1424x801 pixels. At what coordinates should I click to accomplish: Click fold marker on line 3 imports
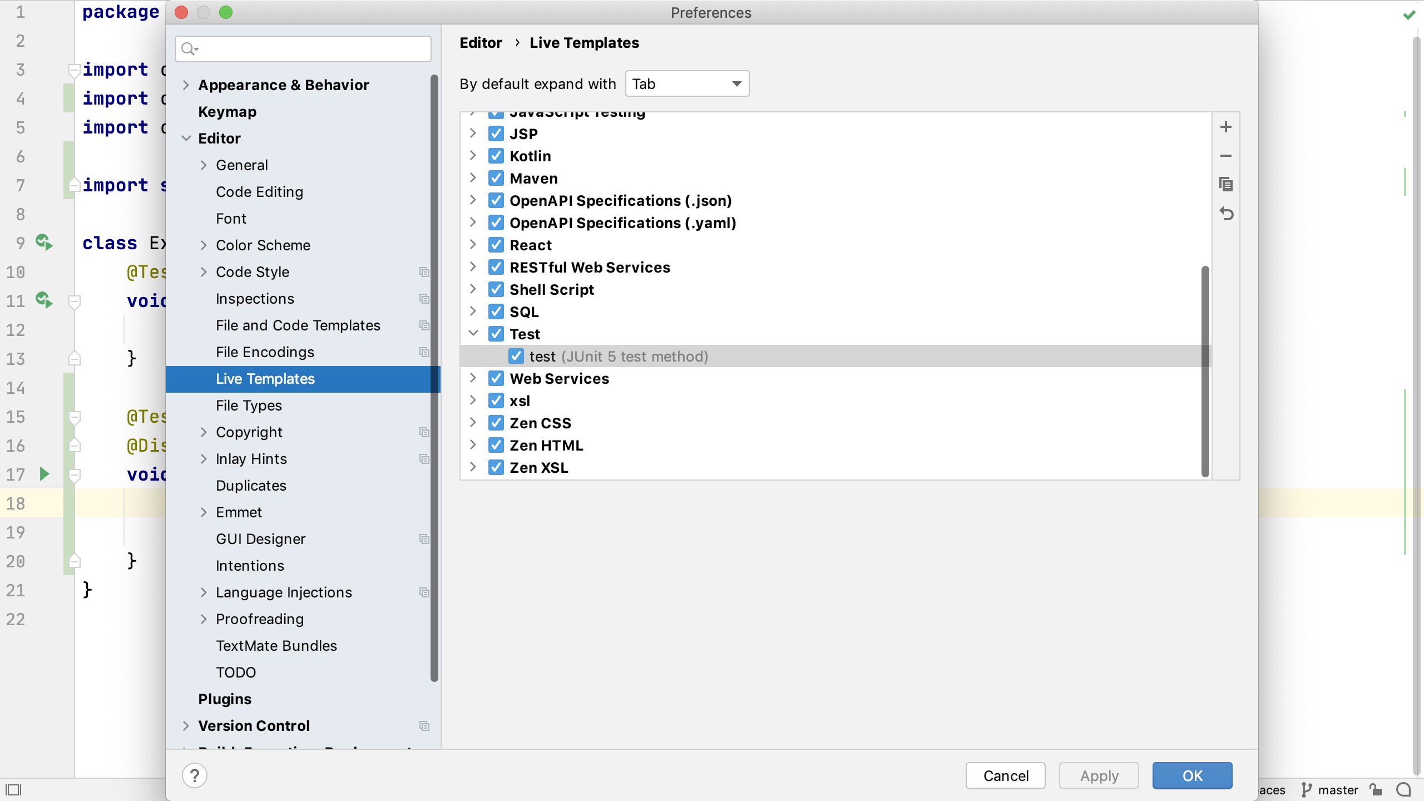(x=74, y=70)
